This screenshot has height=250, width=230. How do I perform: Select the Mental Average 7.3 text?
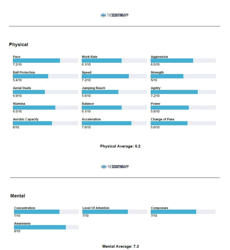[x=120, y=246]
